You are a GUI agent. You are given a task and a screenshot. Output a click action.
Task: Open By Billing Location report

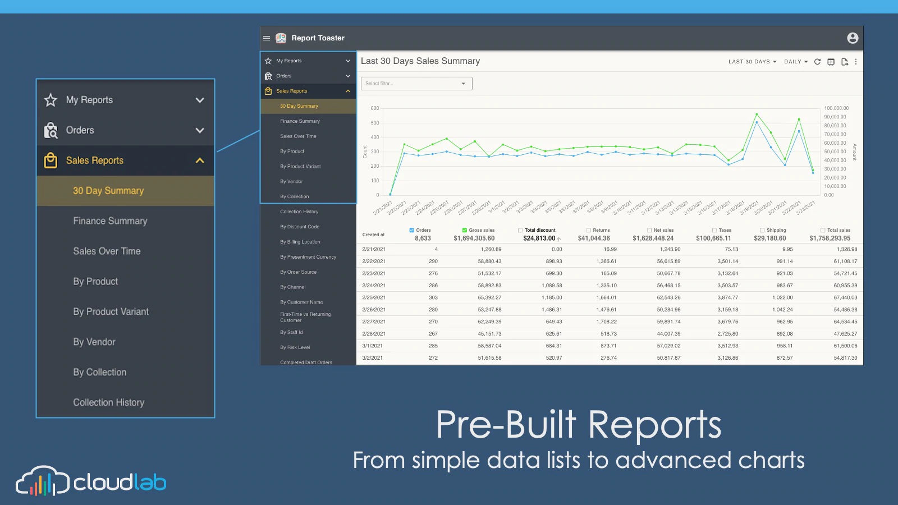click(308, 242)
